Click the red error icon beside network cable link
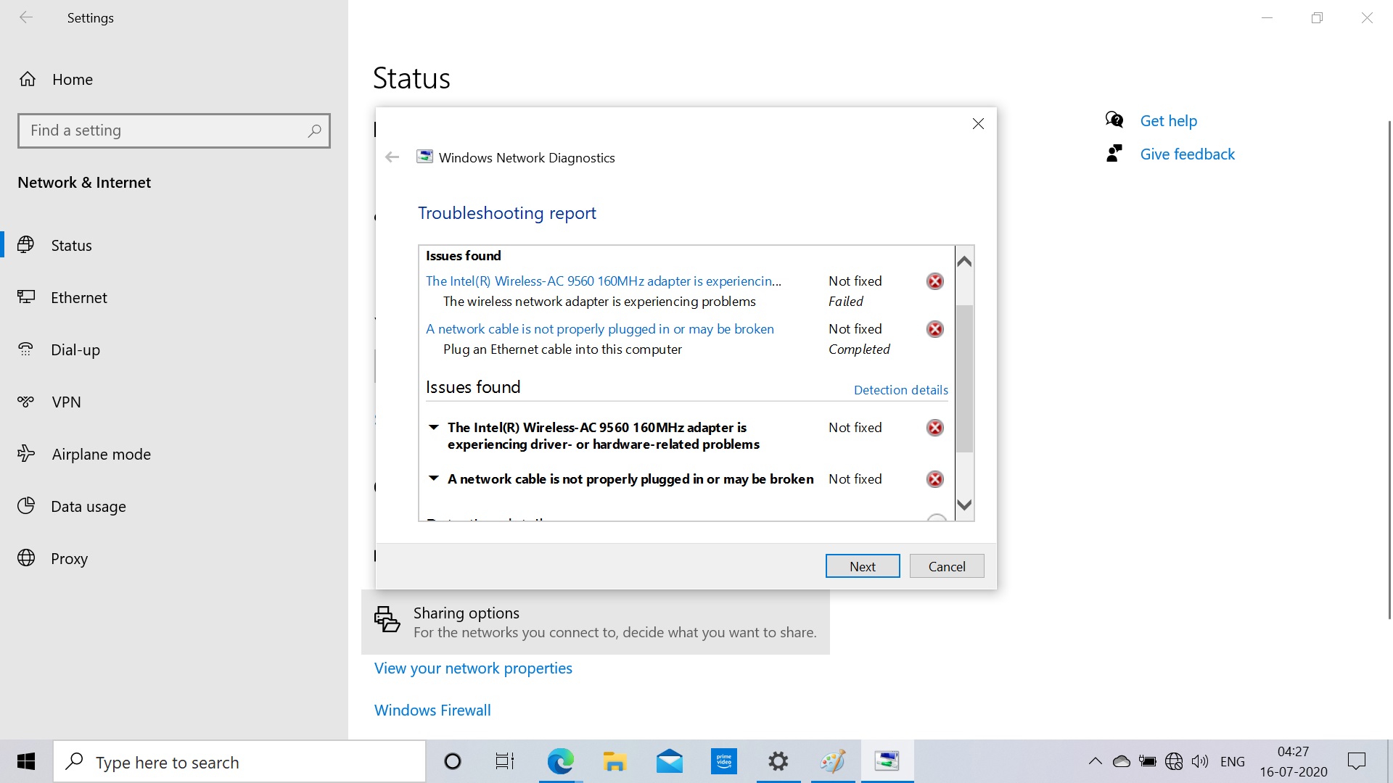 coord(935,329)
